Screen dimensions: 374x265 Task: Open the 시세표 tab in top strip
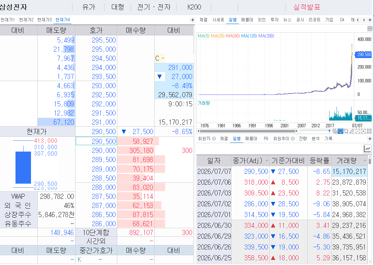pyautogui.click(x=218, y=20)
